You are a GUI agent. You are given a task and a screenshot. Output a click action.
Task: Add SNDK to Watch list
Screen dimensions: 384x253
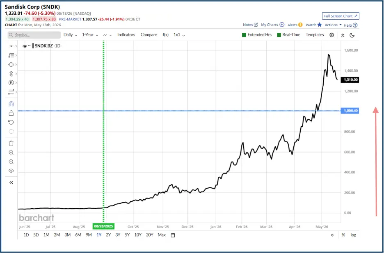[x=314, y=25]
